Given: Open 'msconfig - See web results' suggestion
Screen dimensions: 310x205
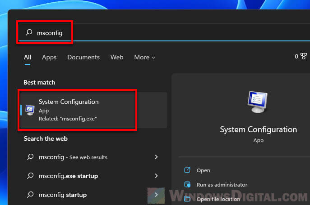Looking at the screenshot, I should pyautogui.click(x=73, y=157).
